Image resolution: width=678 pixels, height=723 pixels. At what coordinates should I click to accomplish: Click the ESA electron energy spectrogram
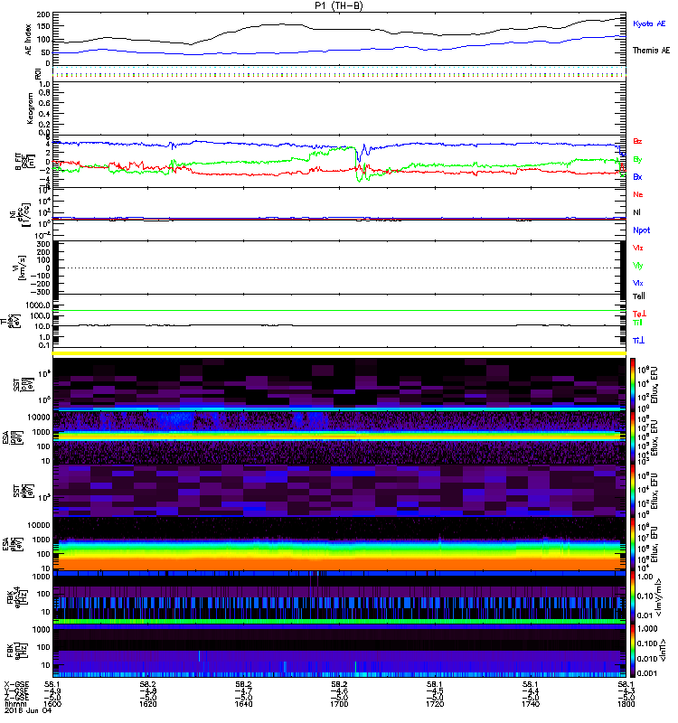[x=339, y=545]
